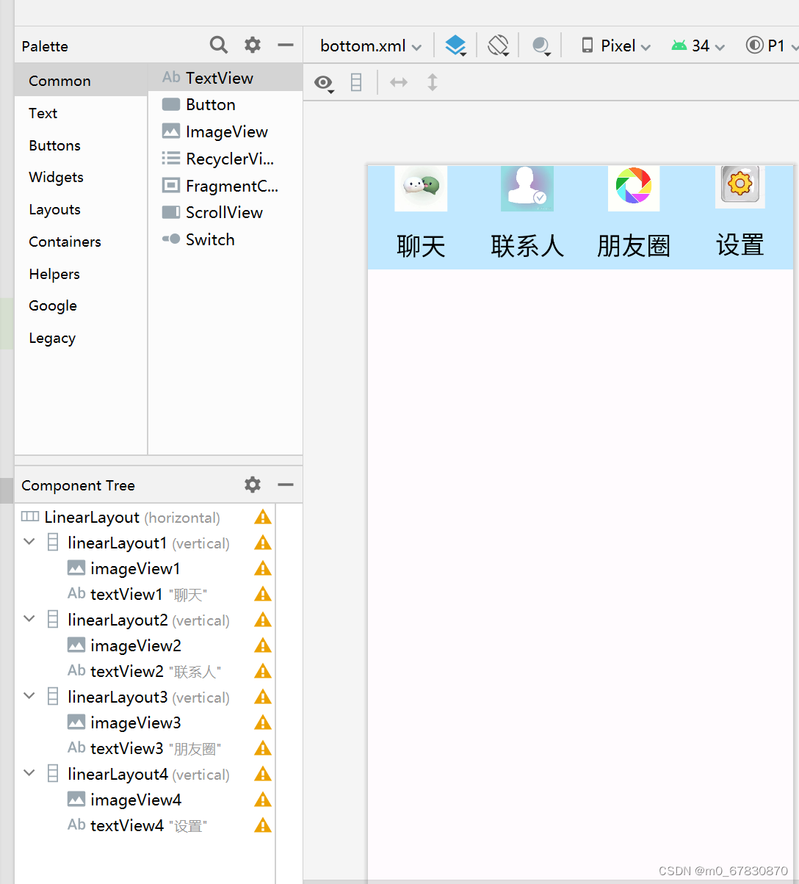Click warning icon for linearLayout3

click(263, 698)
